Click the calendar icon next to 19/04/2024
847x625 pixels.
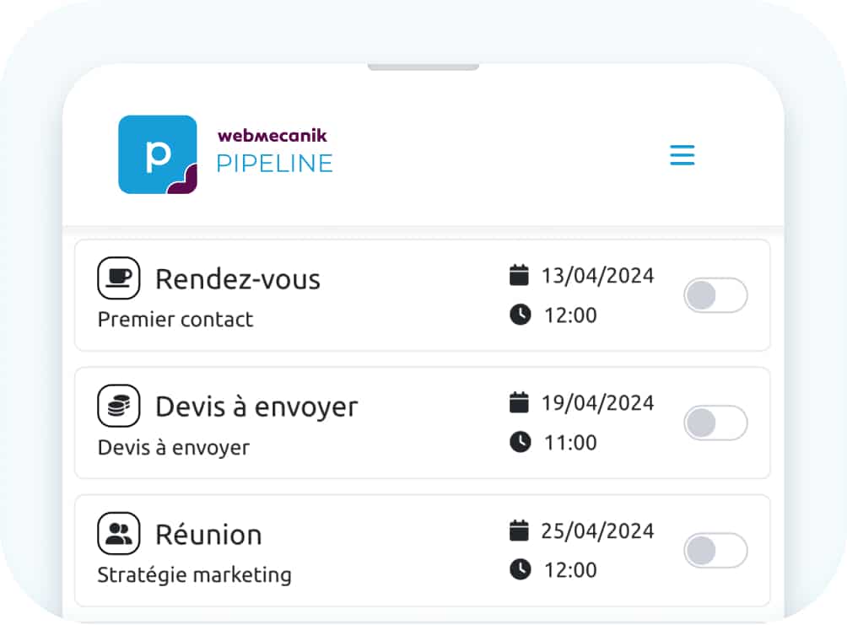[520, 402]
